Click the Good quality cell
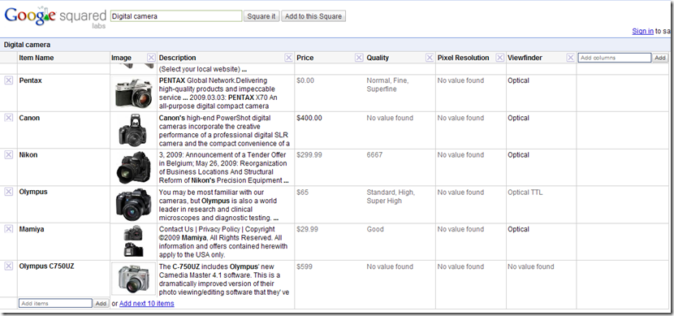 pyautogui.click(x=375, y=229)
